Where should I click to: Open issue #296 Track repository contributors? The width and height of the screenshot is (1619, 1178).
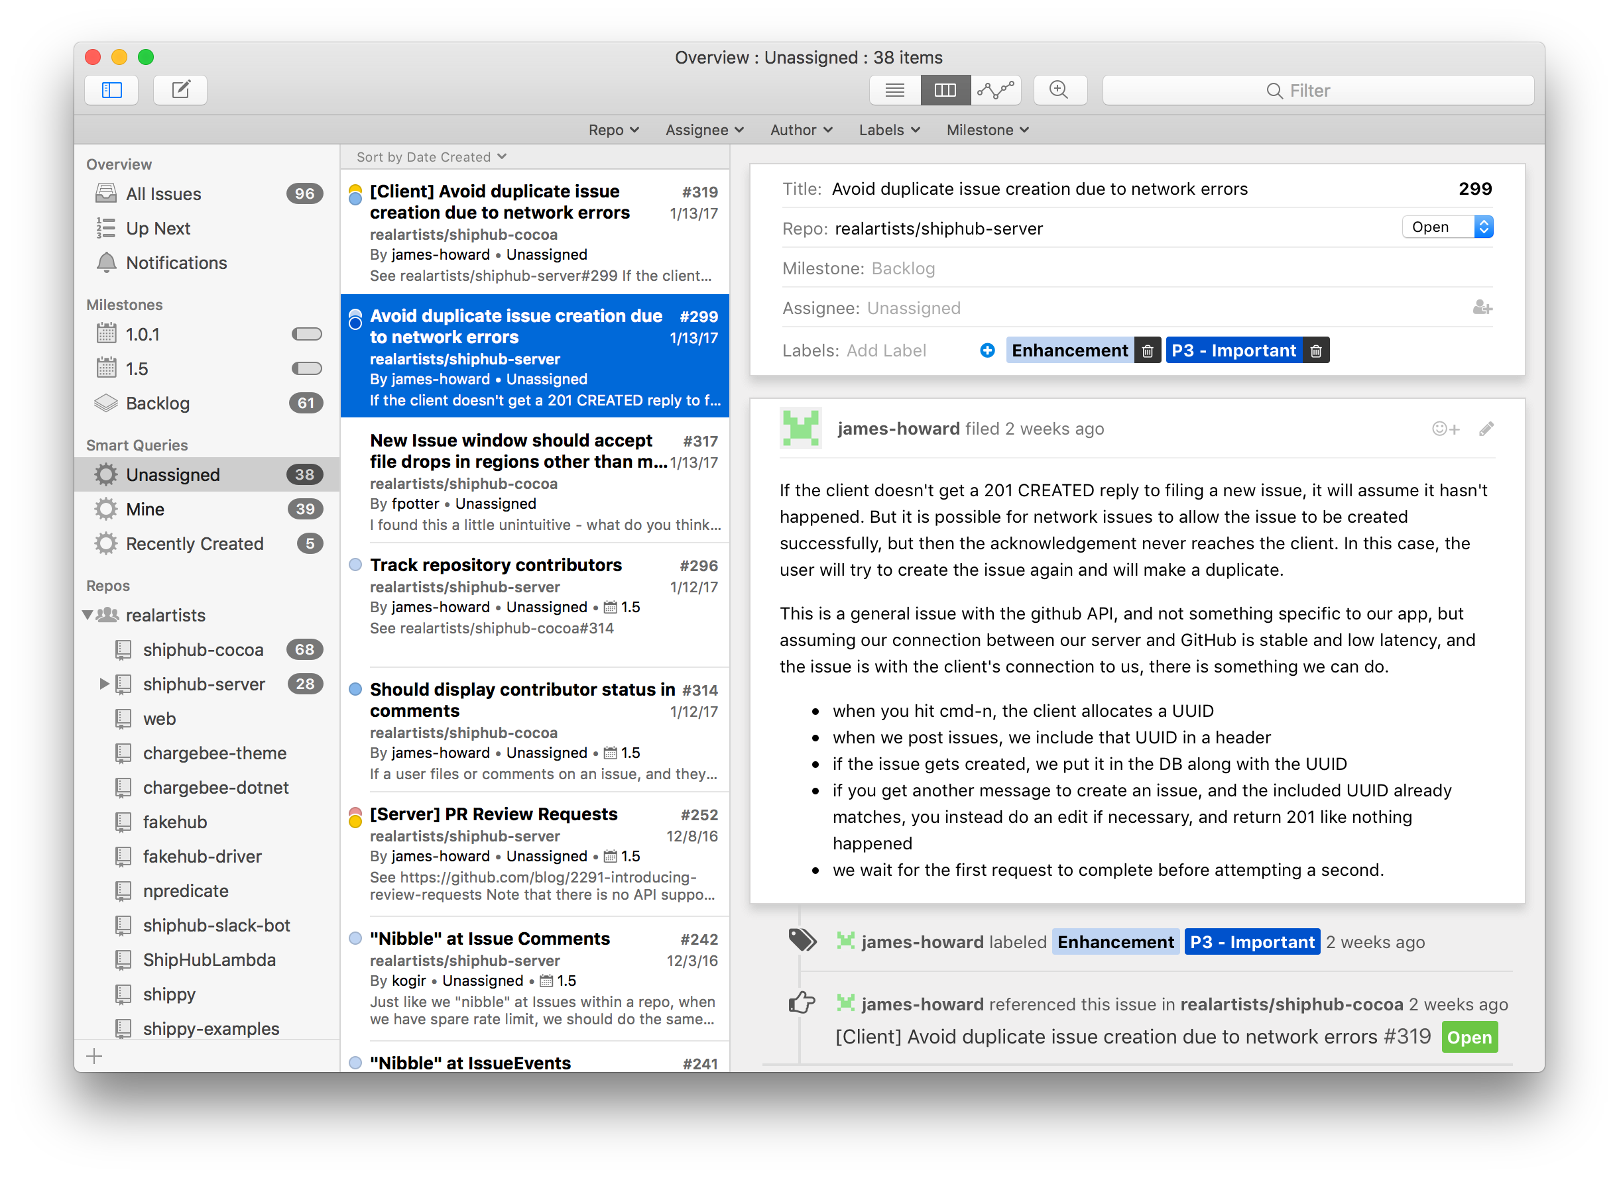534,606
